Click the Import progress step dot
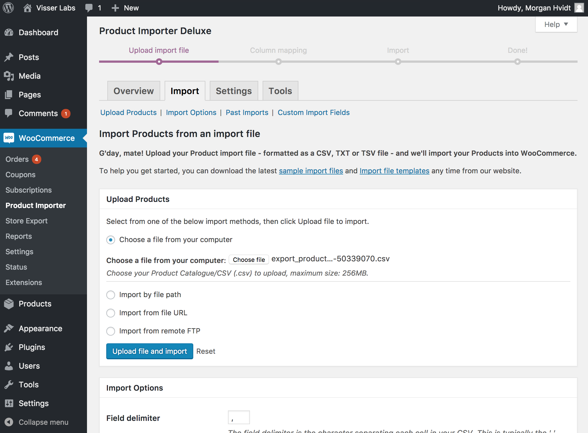The height and width of the screenshot is (433, 588). (398, 62)
